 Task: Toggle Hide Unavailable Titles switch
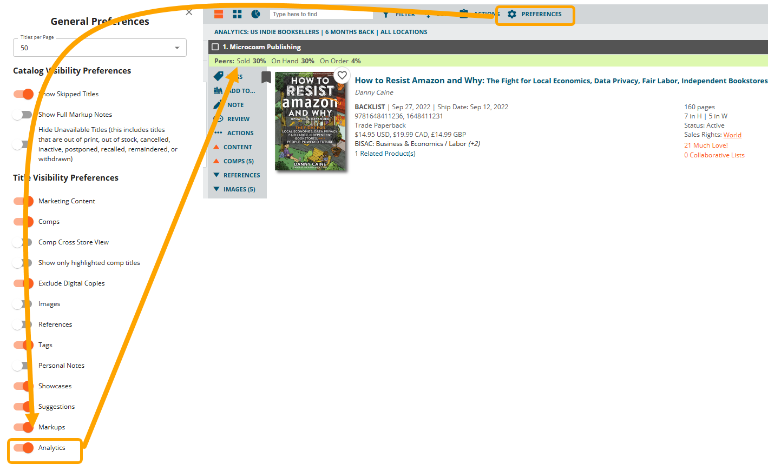coord(22,144)
